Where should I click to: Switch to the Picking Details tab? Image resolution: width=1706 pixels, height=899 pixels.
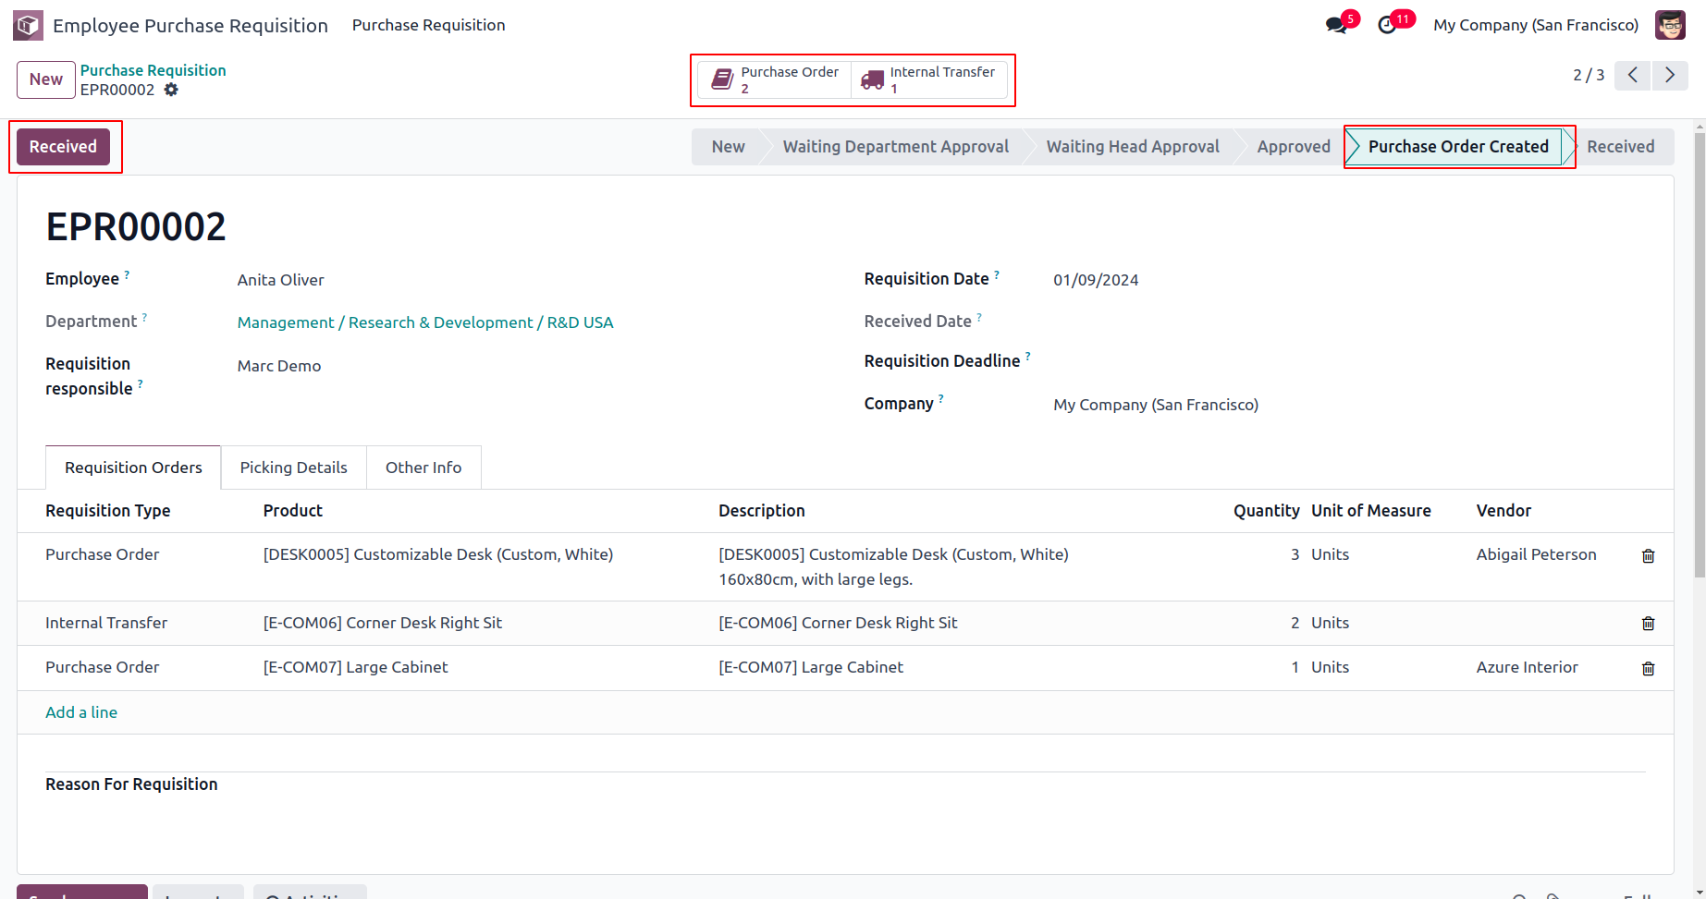pyautogui.click(x=293, y=468)
